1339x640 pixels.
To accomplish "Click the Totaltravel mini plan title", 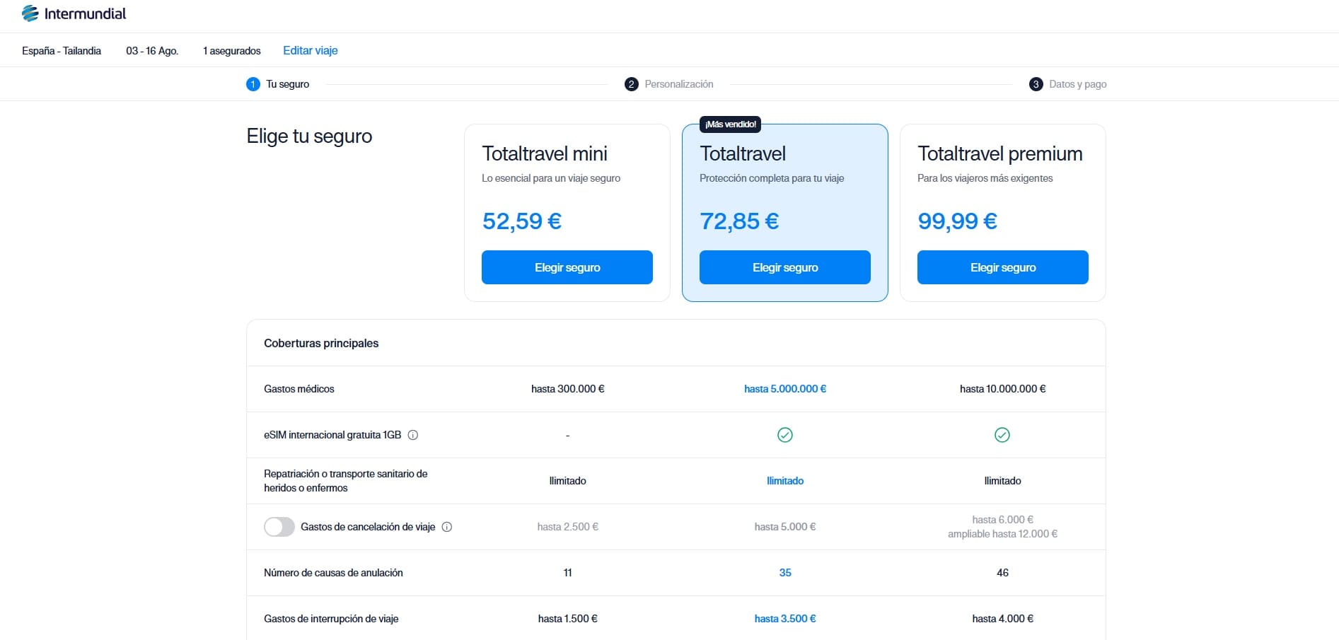I will (x=545, y=153).
